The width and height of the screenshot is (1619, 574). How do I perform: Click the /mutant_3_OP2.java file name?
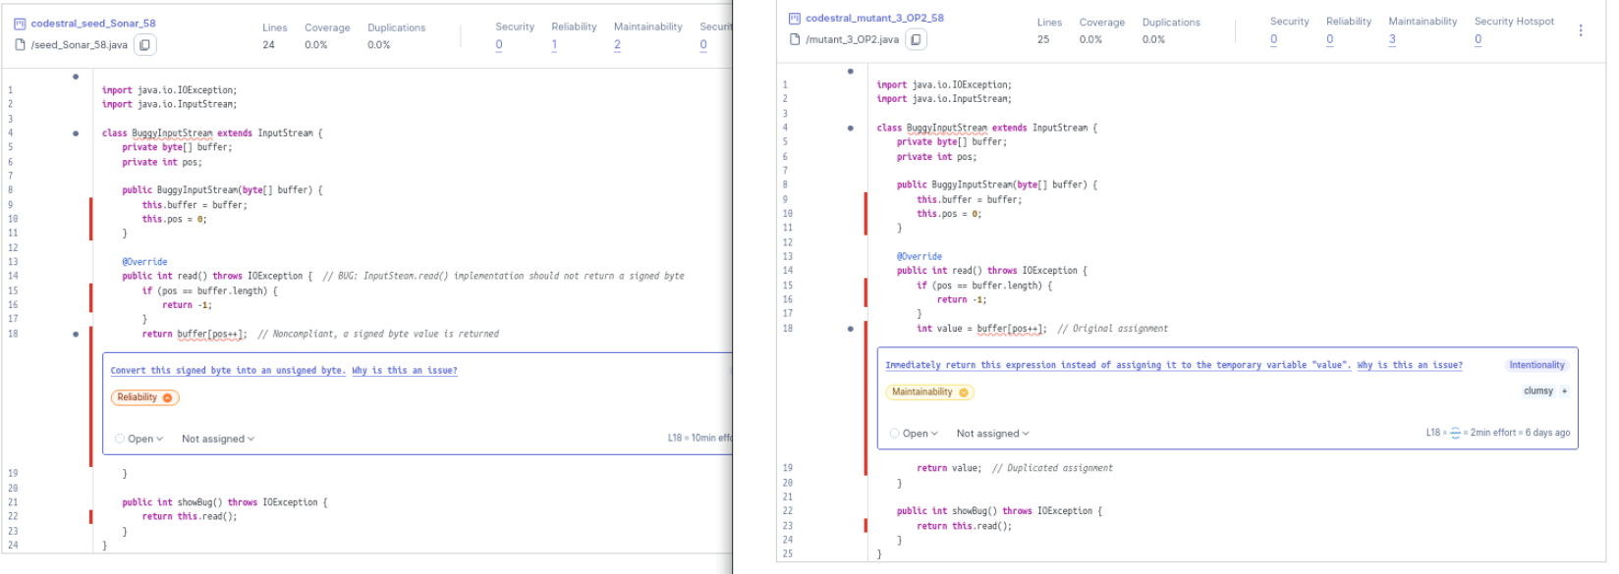tap(852, 40)
